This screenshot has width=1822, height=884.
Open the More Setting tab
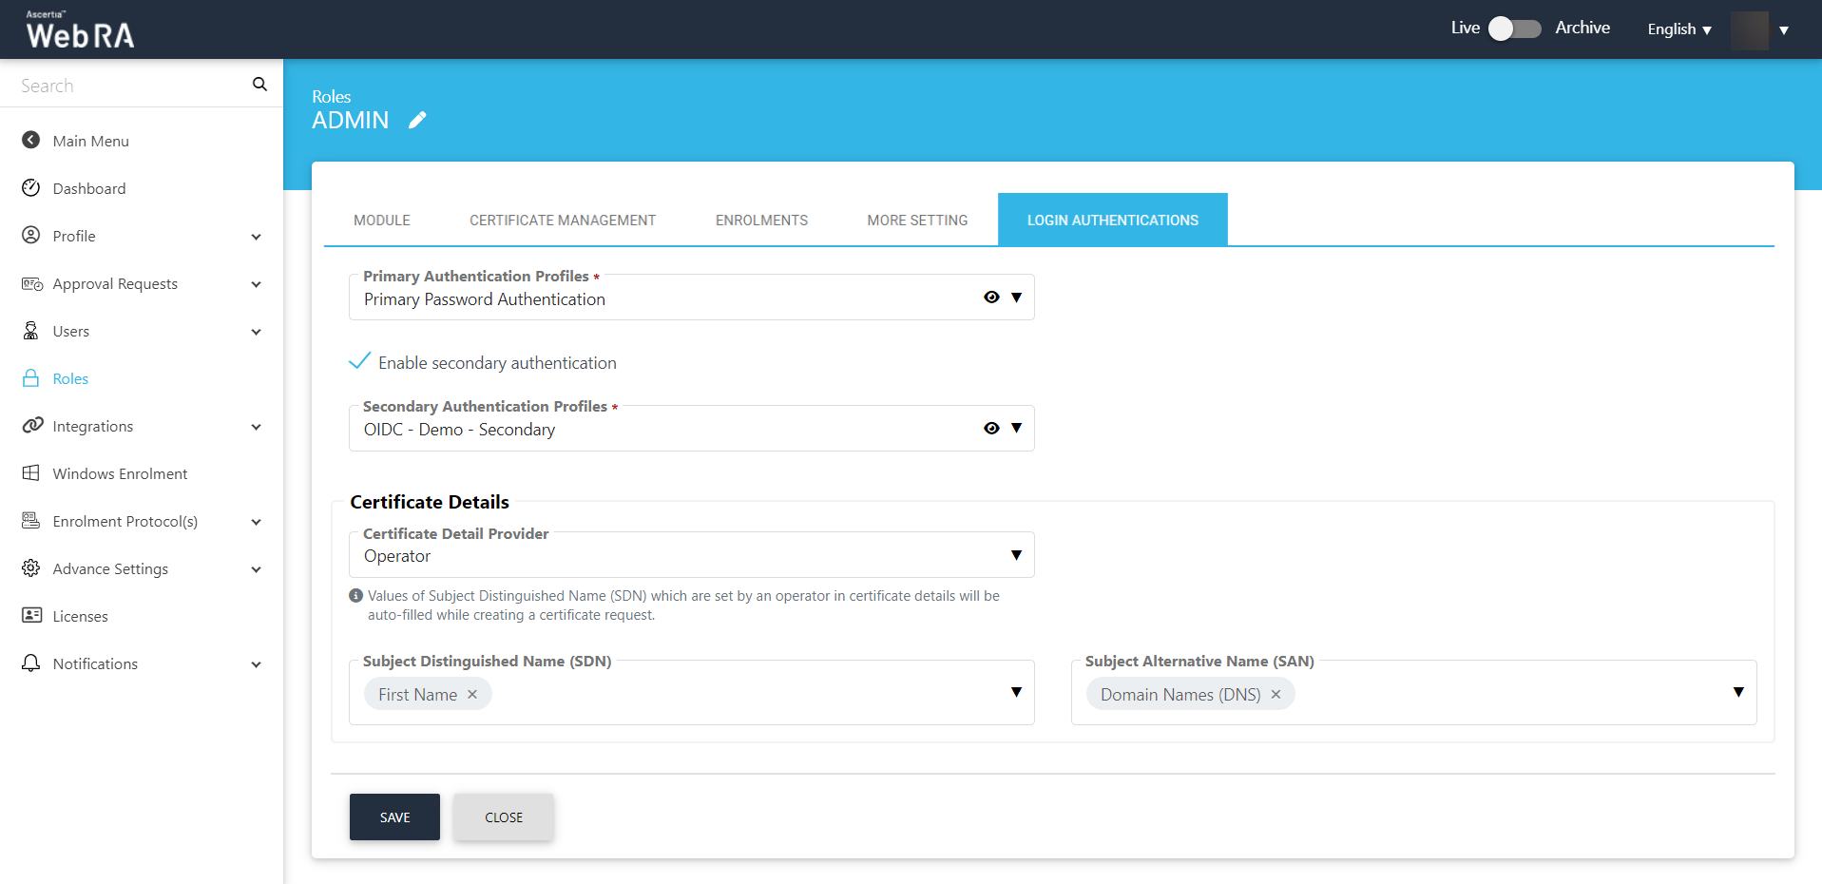(x=916, y=221)
